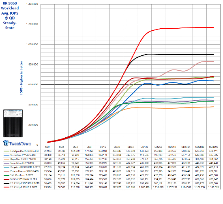Select the 2:1 Comp CSD 5320 legend label
Image resolution: width=223 pixels, height=204 pixels.
(25, 183)
